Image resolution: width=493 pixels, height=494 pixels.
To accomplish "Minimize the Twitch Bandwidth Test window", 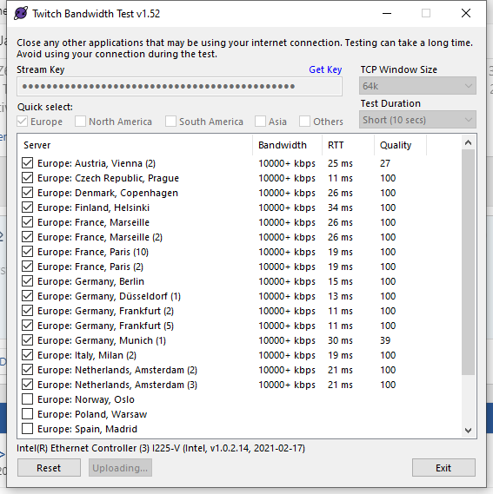I will tap(387, 13).
